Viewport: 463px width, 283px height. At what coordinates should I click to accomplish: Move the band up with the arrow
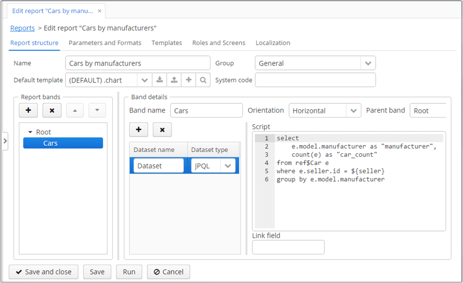pyautogui.click(x=75, y=110)
